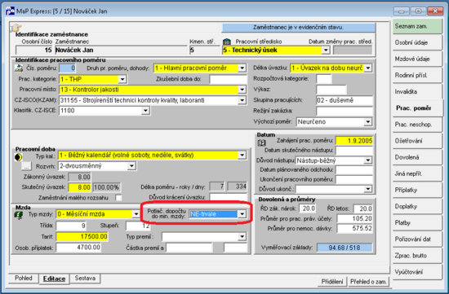Open Pracovní místo Kontrolor jakosti dropdown

tap(242, 90)
